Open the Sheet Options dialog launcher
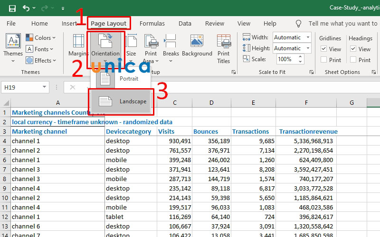The width and height of the screenshot is (380, 237). 374,72
